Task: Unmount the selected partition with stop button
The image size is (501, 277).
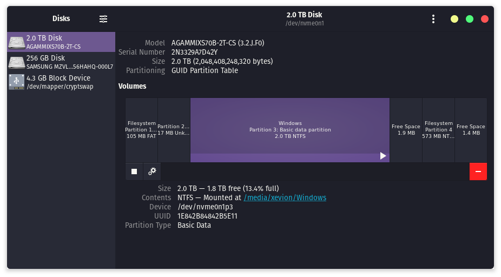Action: [x=134, y=172]
